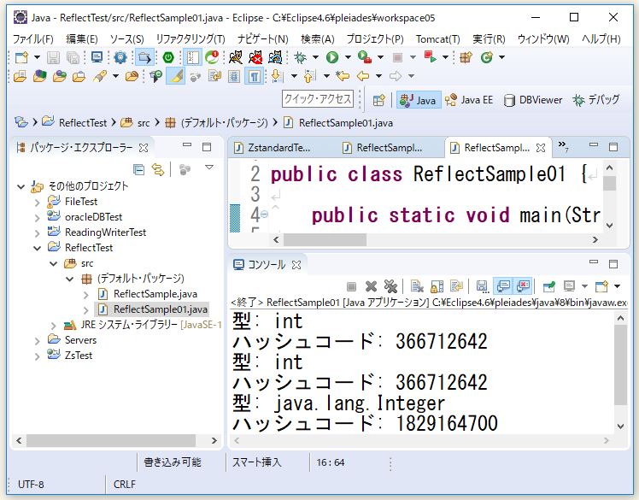The width and height of the screenshot is (639, 500).
Task: Toggle the block selection mode icon
Action: [x=234, y=76]
